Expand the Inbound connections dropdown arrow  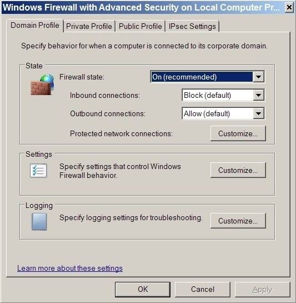pos(258,95)
